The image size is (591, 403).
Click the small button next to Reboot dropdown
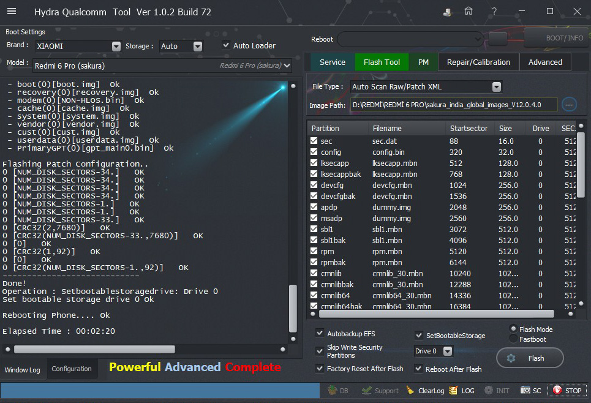point(497,39)
